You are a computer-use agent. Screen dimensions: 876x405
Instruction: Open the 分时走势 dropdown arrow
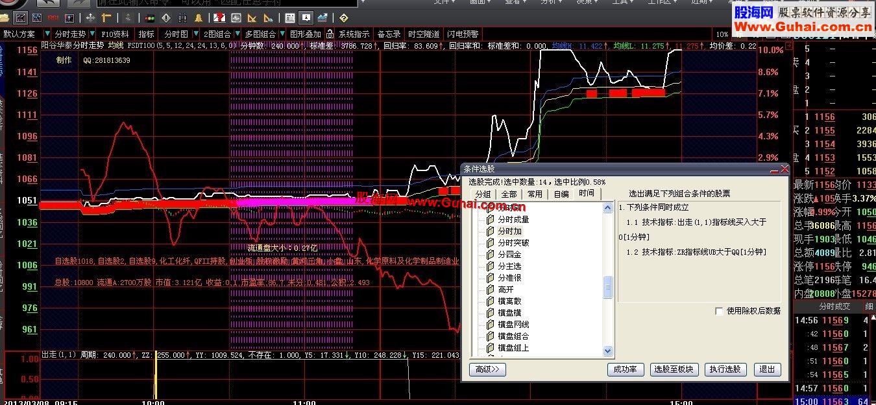[x=91, y=34]
